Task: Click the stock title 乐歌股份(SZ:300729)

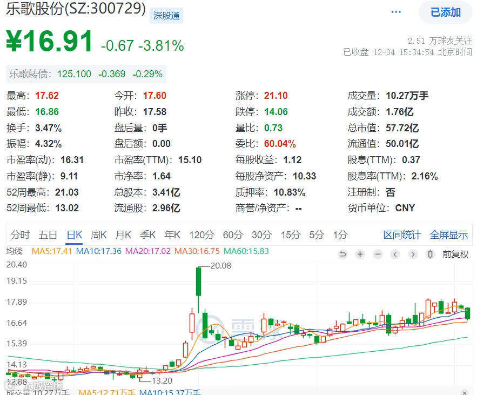Action: pos(76,8)
